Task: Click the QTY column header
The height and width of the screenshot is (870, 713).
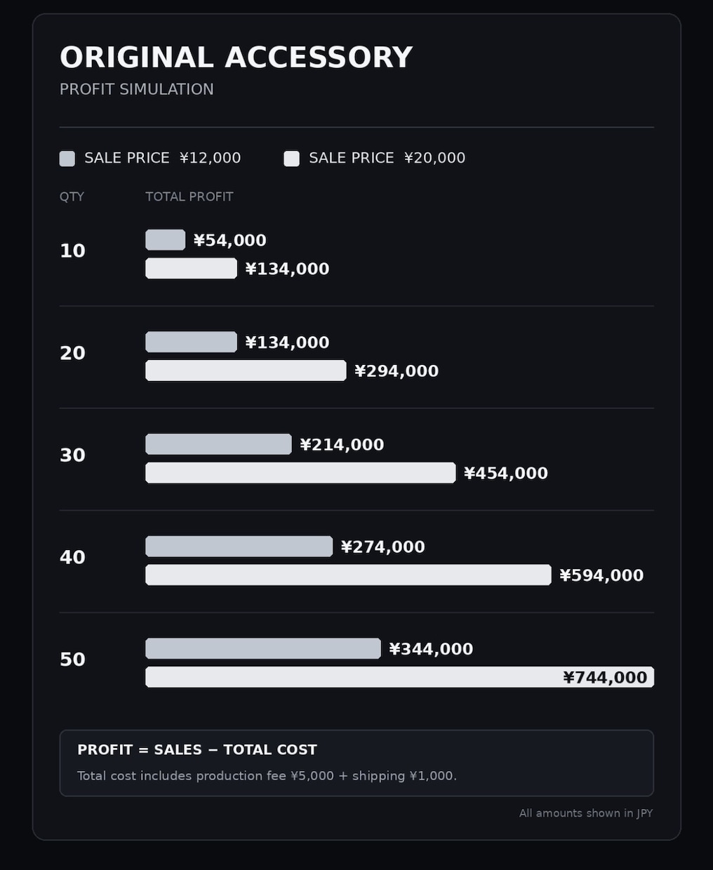Action: click(72, 196)
